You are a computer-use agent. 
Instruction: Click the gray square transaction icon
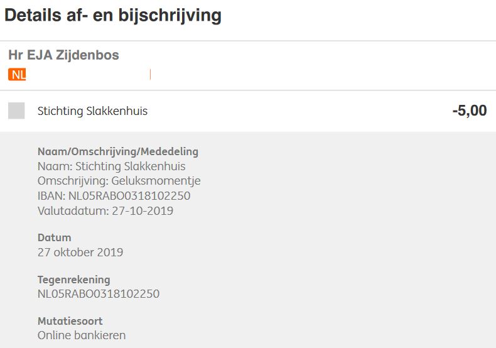(16, 111)
